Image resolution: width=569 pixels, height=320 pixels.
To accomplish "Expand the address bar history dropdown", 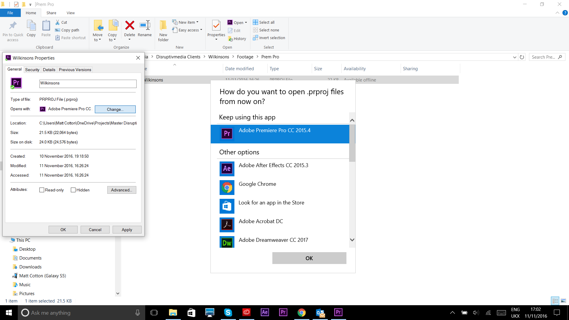I will (514, 57).
